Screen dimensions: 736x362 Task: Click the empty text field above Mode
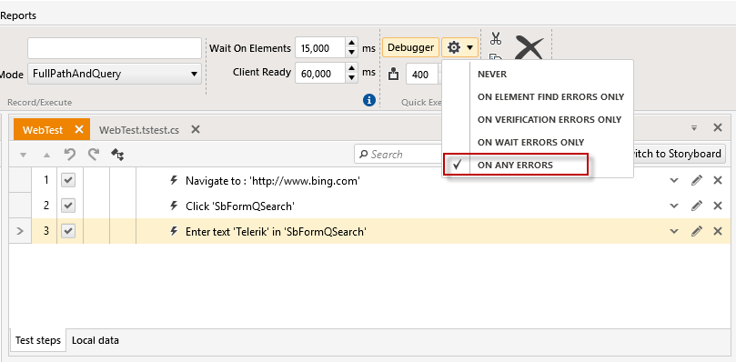point(115,48)
